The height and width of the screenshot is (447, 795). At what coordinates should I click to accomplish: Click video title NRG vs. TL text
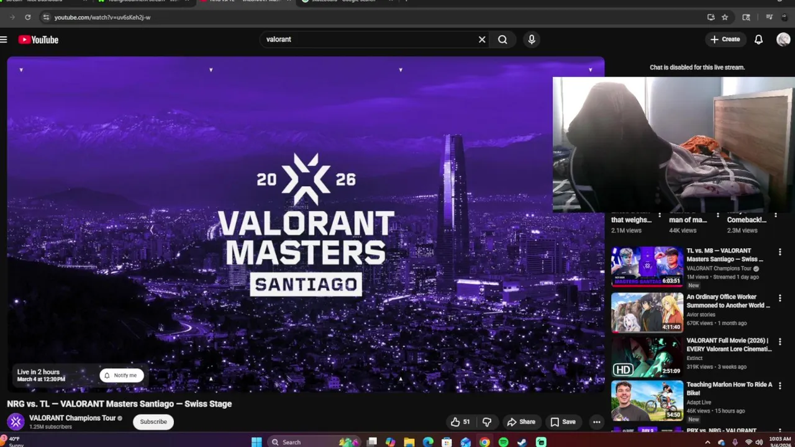point(119,404)
